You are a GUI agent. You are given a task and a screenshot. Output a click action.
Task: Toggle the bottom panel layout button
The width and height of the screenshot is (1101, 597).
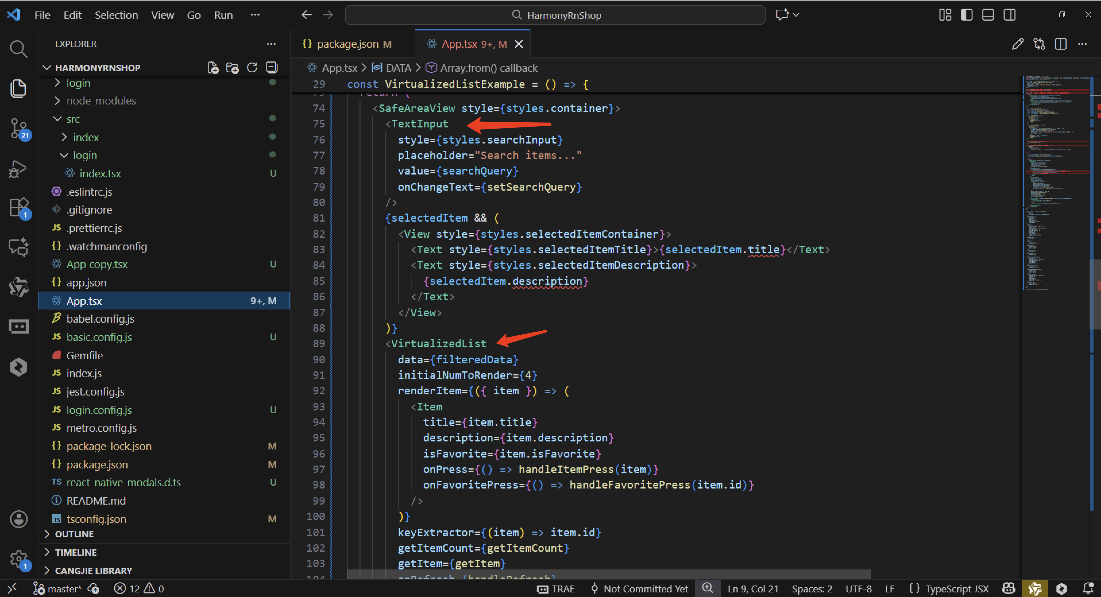[x=988, y=15]
